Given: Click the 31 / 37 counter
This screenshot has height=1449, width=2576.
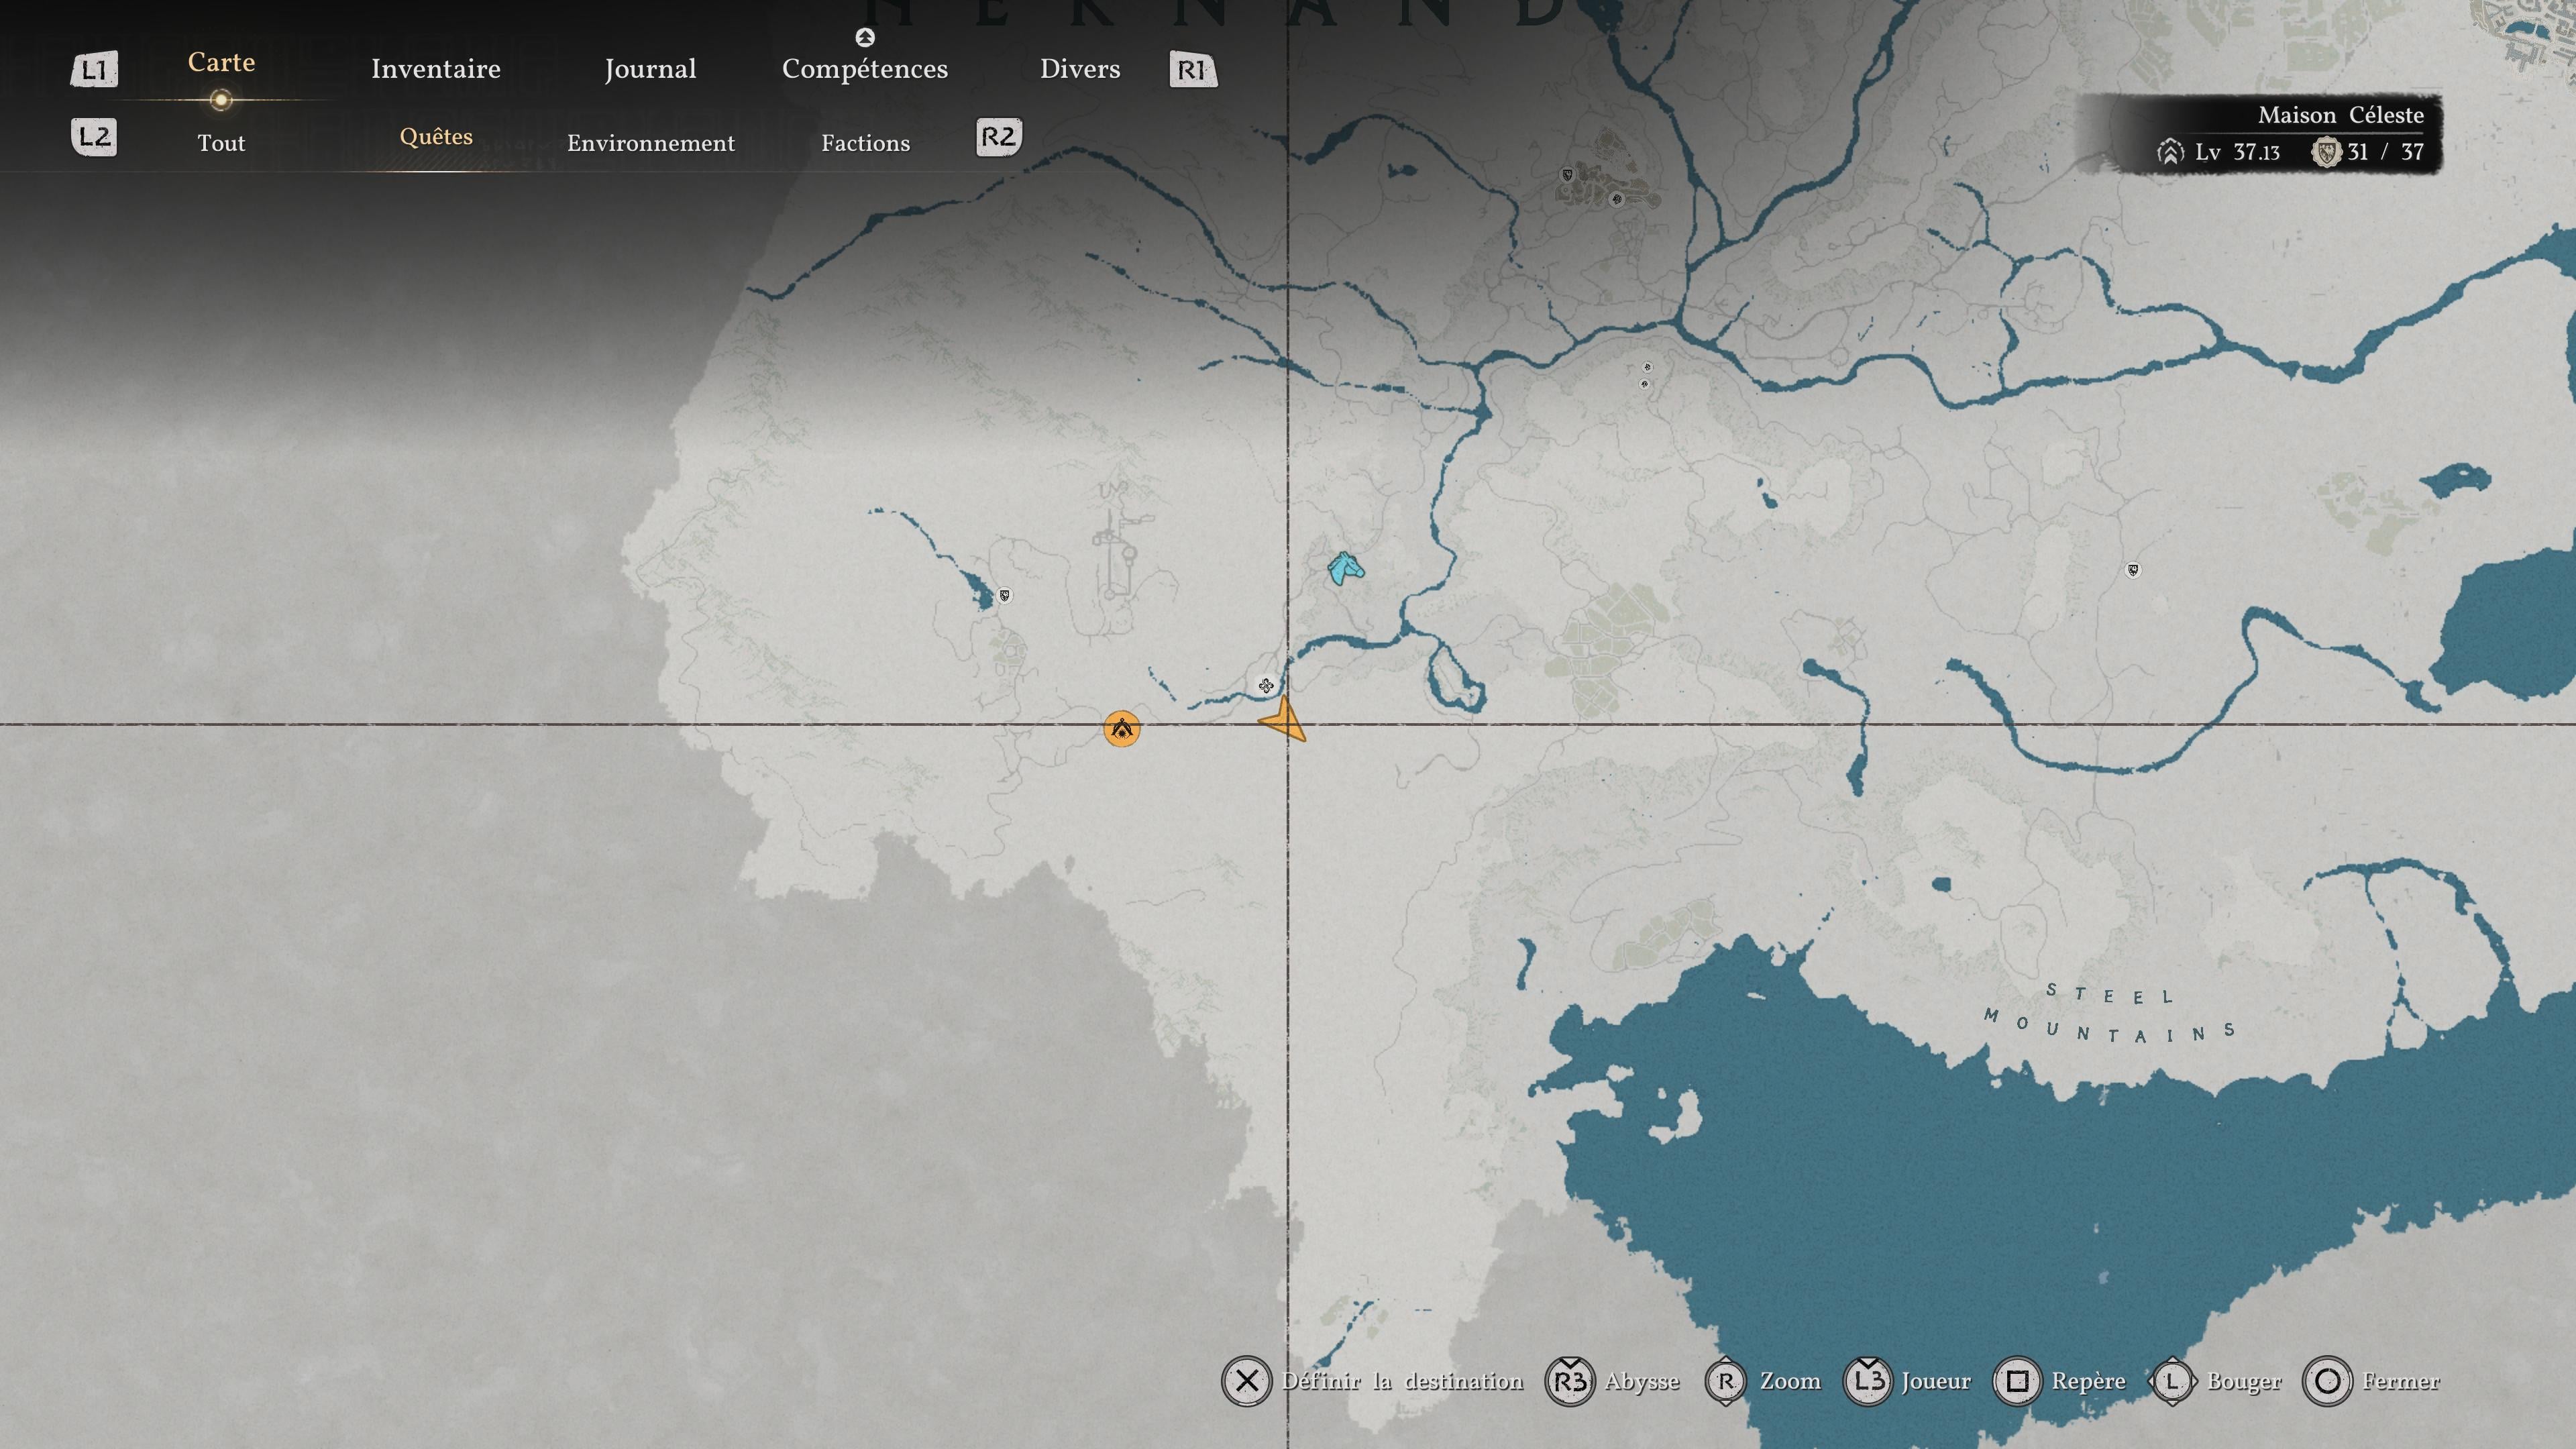Looking at the screenshot, I should tap(2385, 152).
